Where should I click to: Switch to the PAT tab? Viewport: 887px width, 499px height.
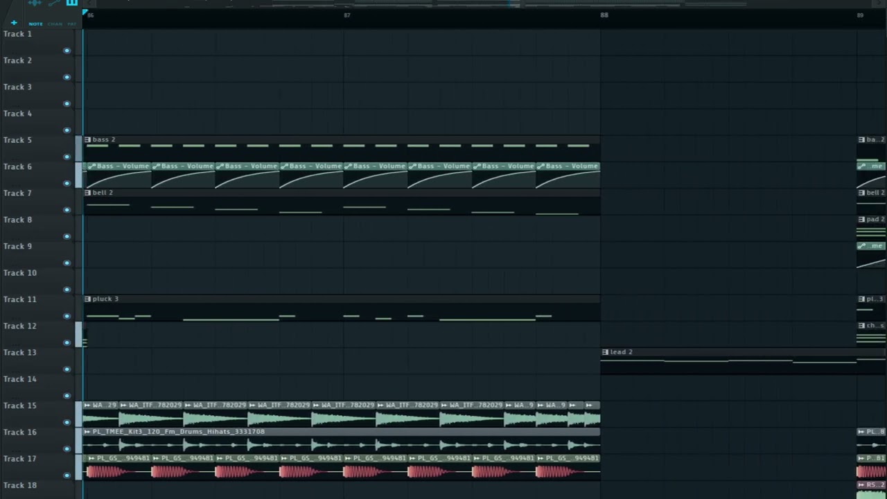pos(72,24)
